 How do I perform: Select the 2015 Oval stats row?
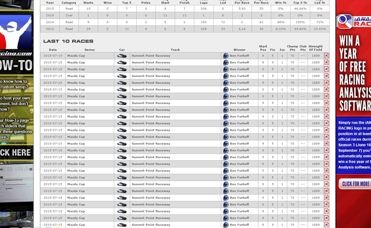tap(184, 15)
